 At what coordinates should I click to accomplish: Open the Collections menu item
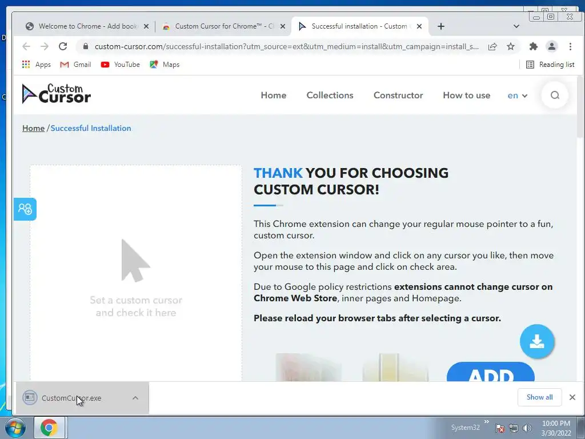[x=330, y=95]
